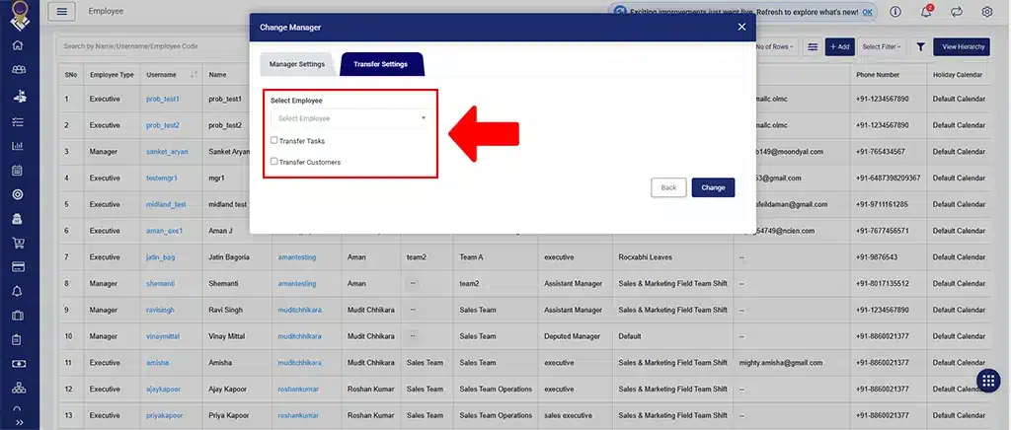Open the shopping cart icon in sidebar
This screenshot has width=1011, height=430.
(18, 243)
